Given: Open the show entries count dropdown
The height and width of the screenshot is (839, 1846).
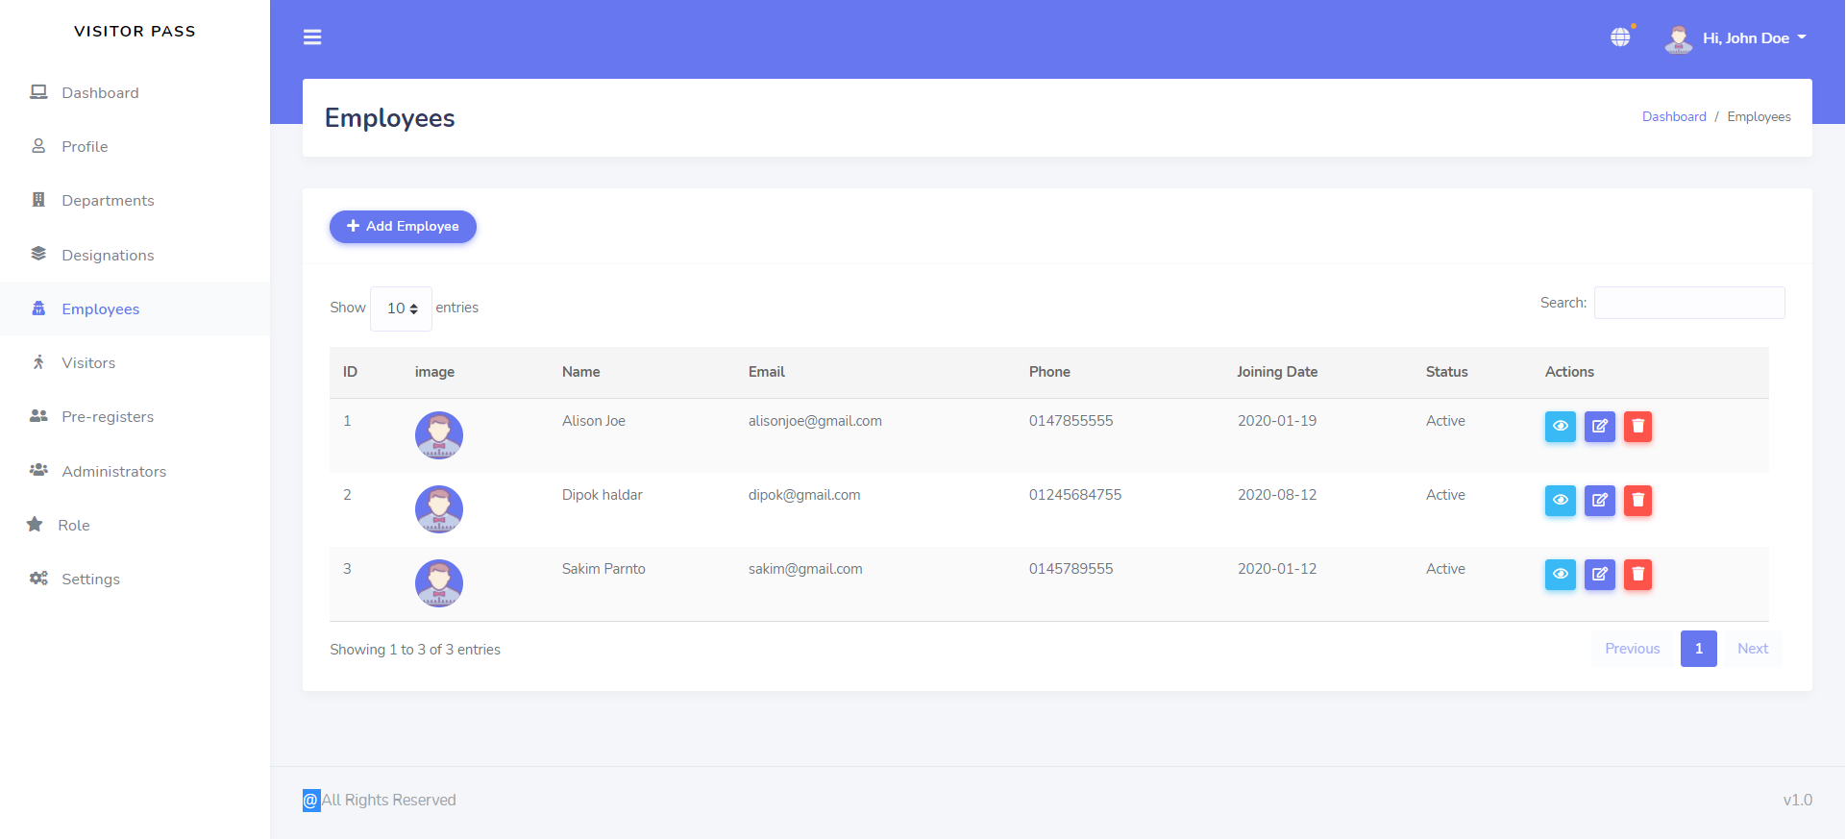Looking at the screenshot, I should [x=401, y=308].
